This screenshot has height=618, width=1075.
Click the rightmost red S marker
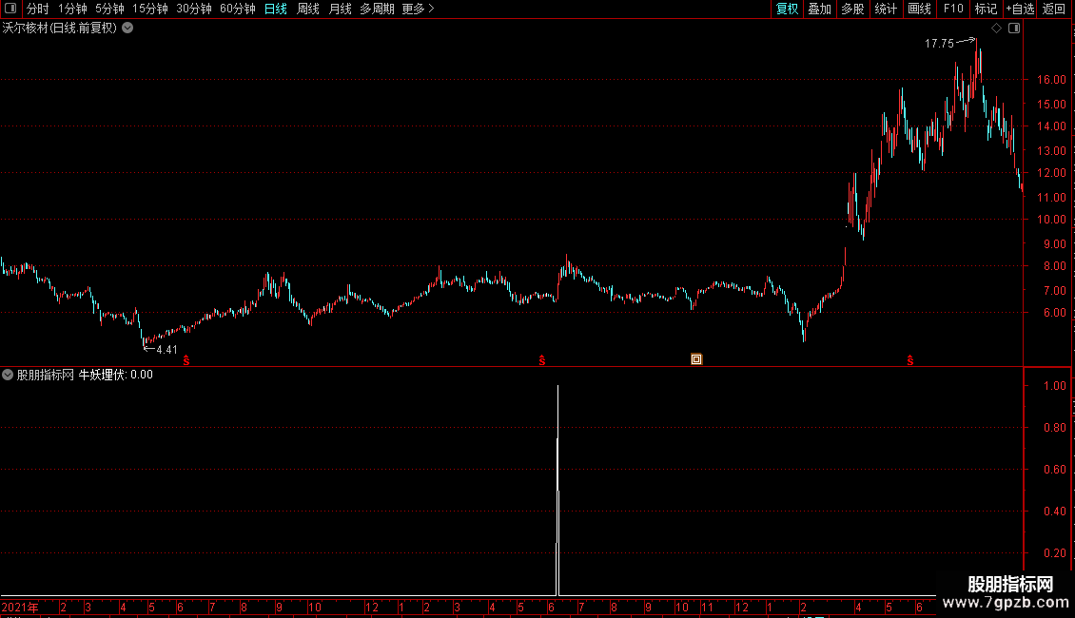[x=910, y=360]
